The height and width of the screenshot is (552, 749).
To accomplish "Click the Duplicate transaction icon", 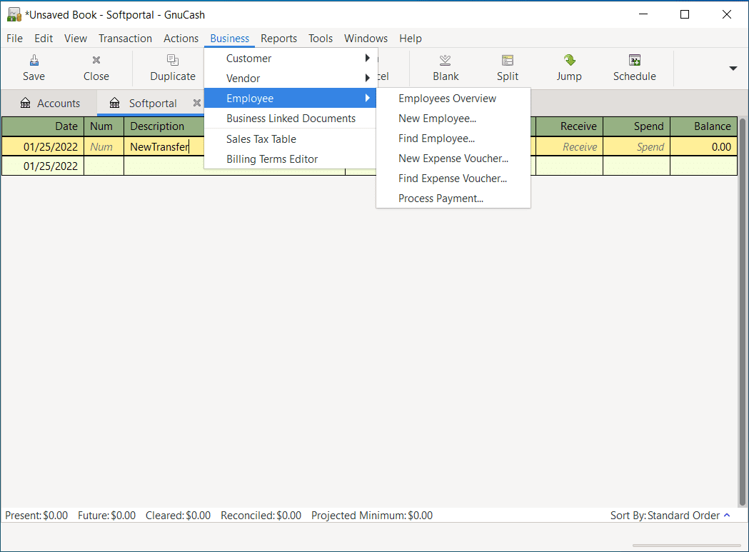I will coord(173,60).
